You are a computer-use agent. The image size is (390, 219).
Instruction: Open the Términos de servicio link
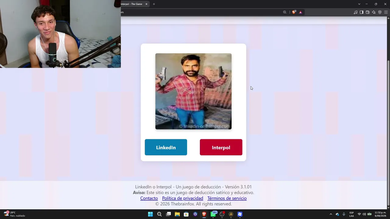click(x=227, y=198)
